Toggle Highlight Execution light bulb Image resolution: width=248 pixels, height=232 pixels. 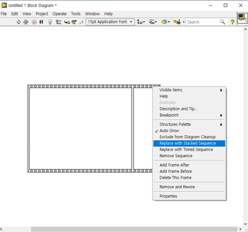click(x=50, y=22)
